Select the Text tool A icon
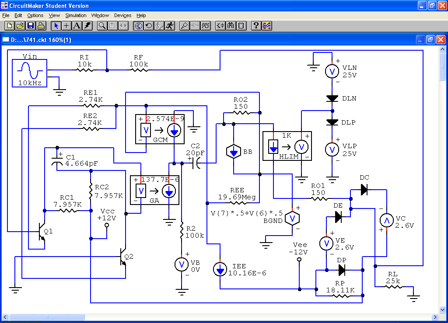448x323 pixels. point(77,26)
